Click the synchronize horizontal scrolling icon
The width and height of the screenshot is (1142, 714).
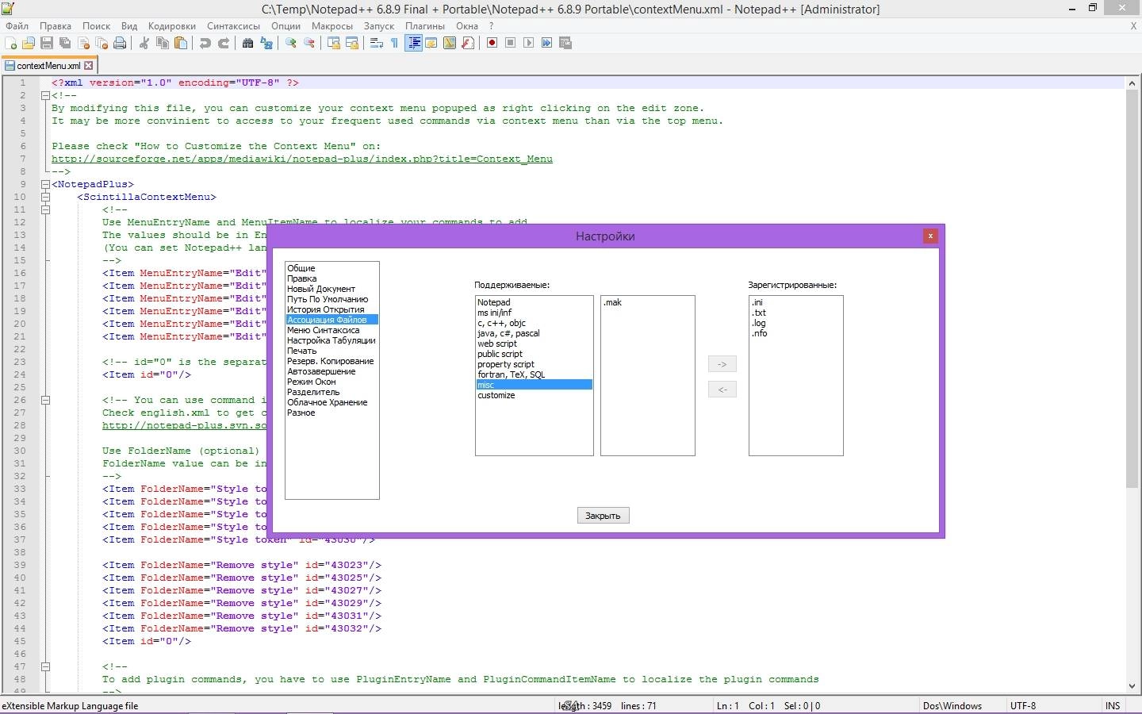352,43
